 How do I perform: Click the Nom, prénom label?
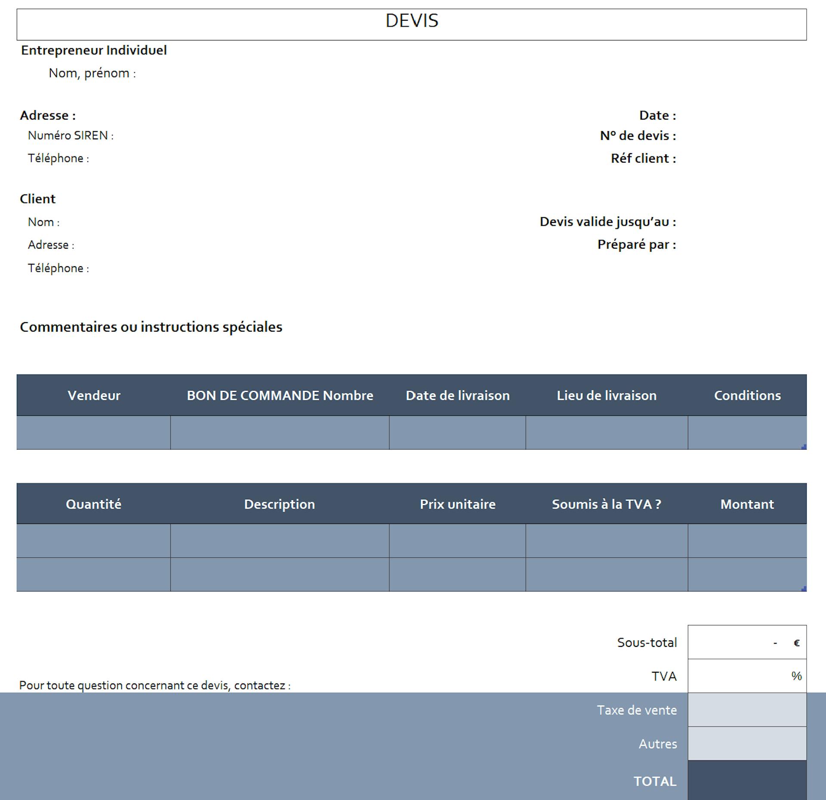(x=92, y=73)
